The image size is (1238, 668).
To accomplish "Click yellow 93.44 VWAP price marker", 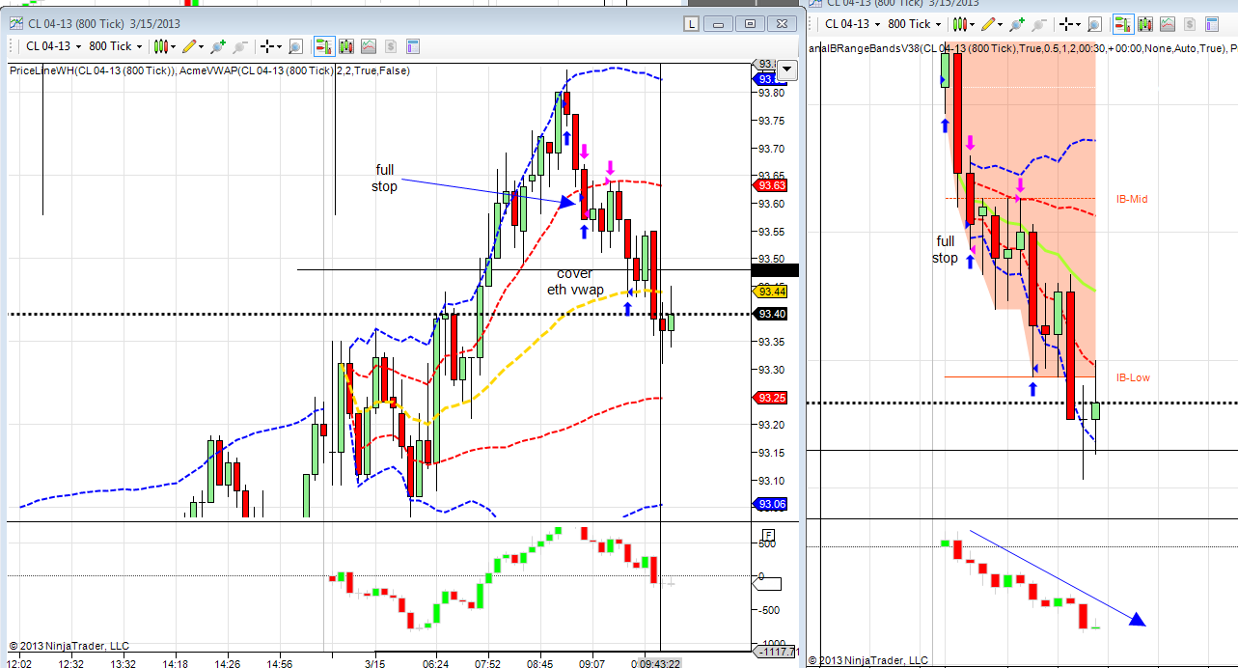I will (770, 291).
